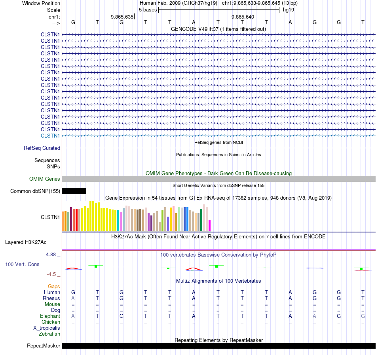This screenshot has width=376, height=355.
Task: Click the 'Scale' track label
Action: (53, 10)
